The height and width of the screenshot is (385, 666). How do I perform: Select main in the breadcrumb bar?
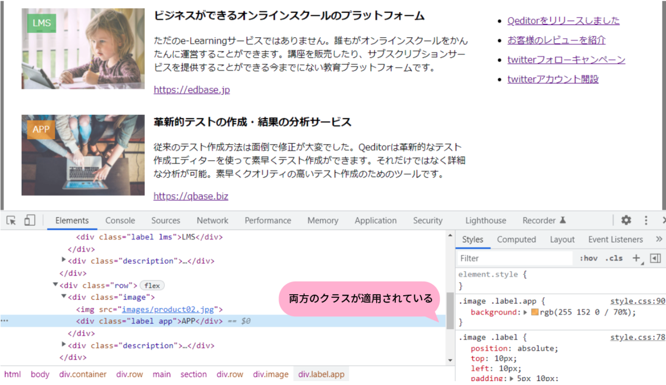pos(162,374)
